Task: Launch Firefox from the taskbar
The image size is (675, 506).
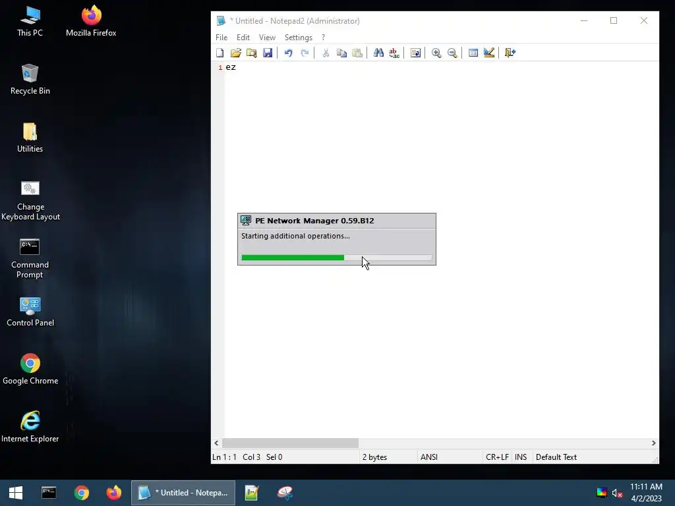Action: [x=114, y=493]
